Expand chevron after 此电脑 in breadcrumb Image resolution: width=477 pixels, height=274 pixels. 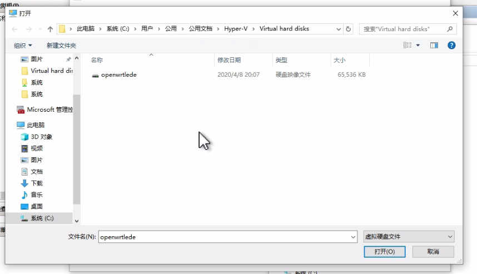[x=100, y=29]
